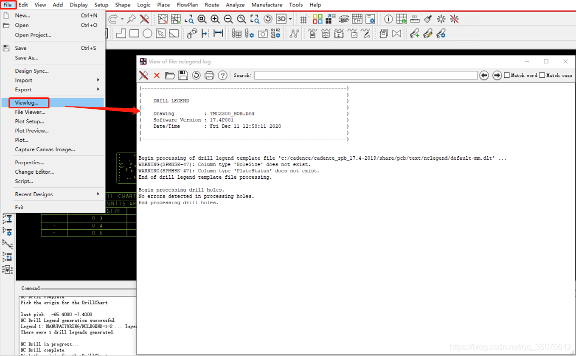This screenshot has height=356, width=576.
Task: Click inside the Command console area
Action: [x=78, y=325]
